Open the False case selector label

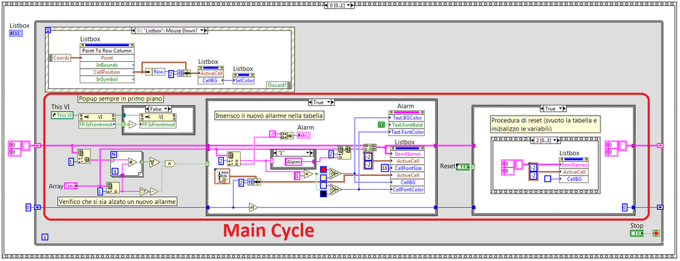click(159, 109)
